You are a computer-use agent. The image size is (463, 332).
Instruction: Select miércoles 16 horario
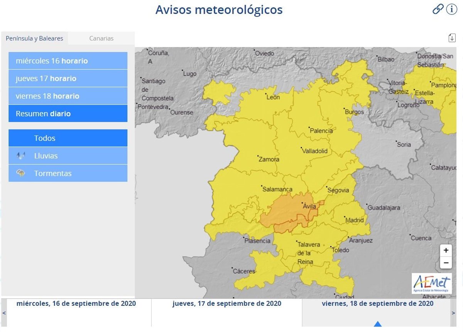pos(68,61)
